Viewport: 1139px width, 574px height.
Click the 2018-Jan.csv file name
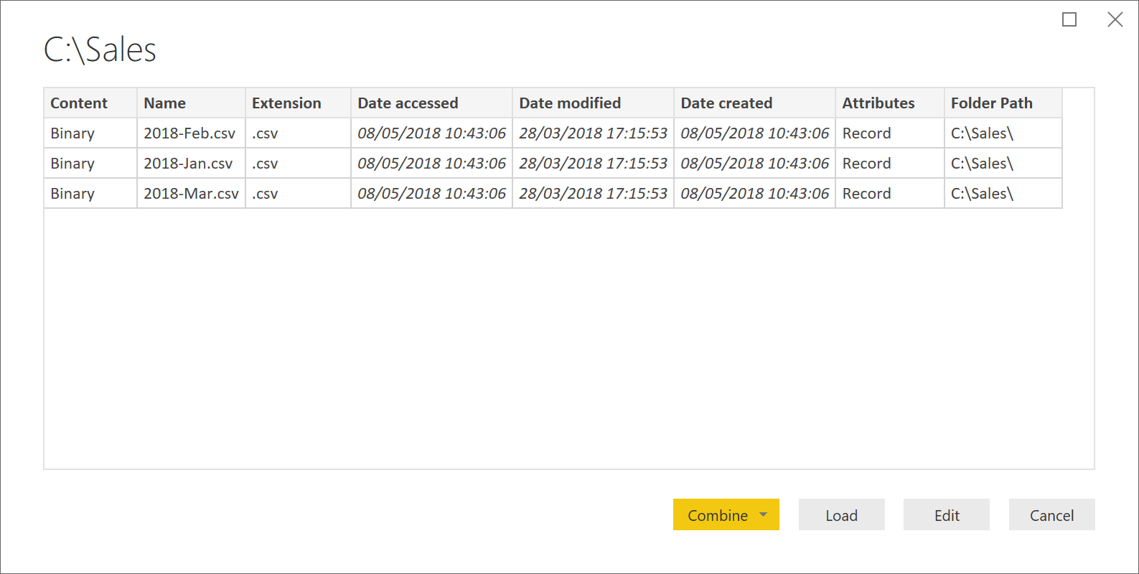click(x=188, y=164)
